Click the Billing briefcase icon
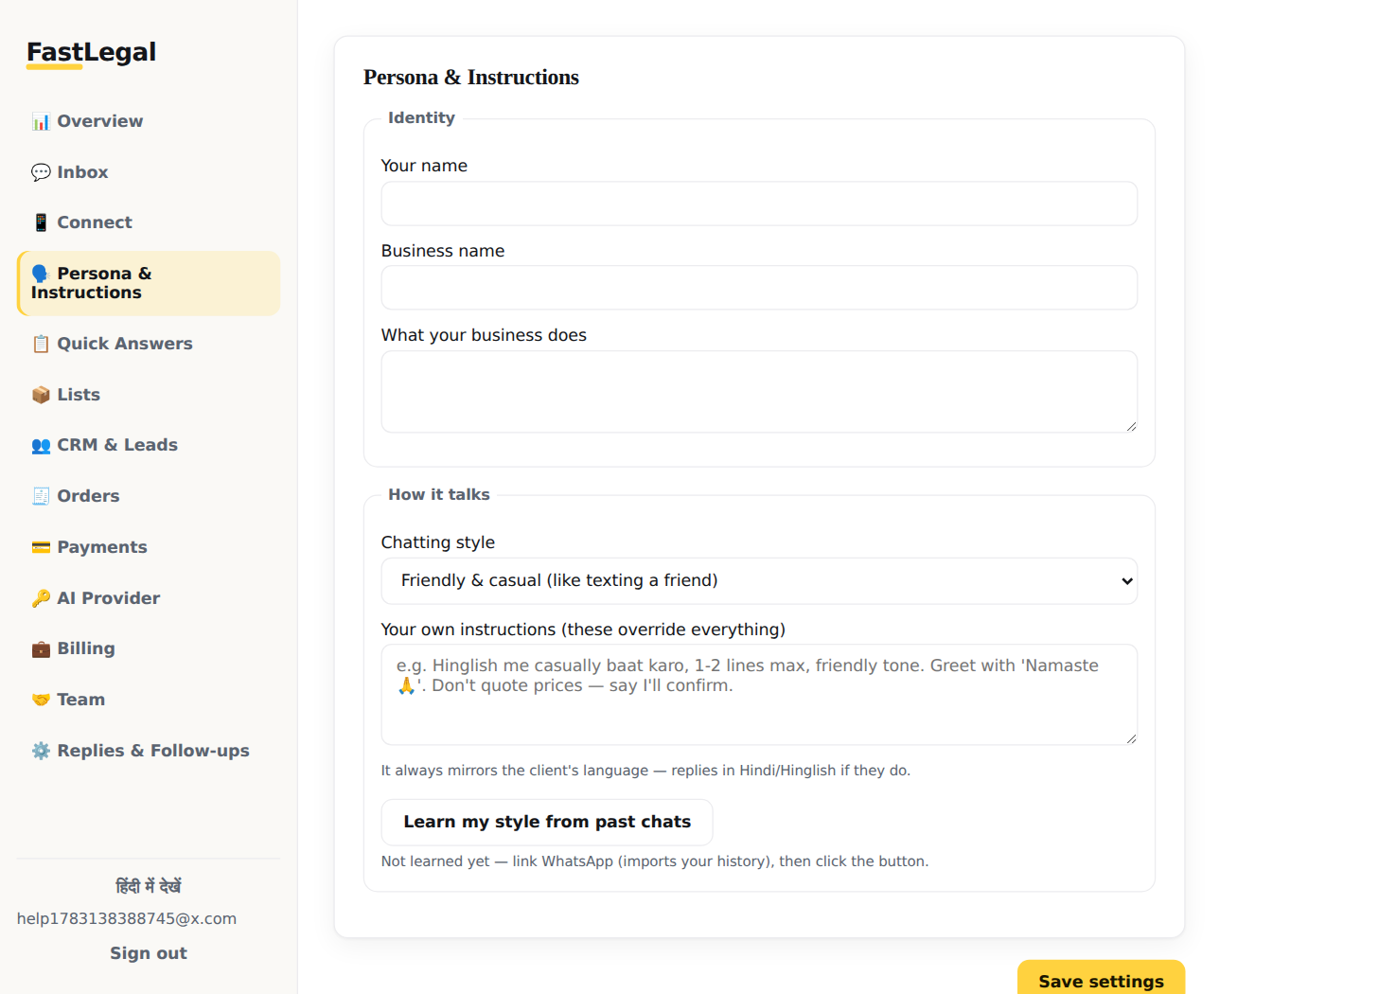The image size is (1396, 994). (x=41, y=649)
